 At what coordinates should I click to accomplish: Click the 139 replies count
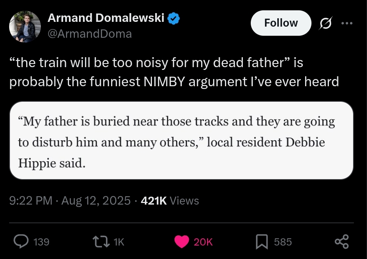(x=41, y=242)
